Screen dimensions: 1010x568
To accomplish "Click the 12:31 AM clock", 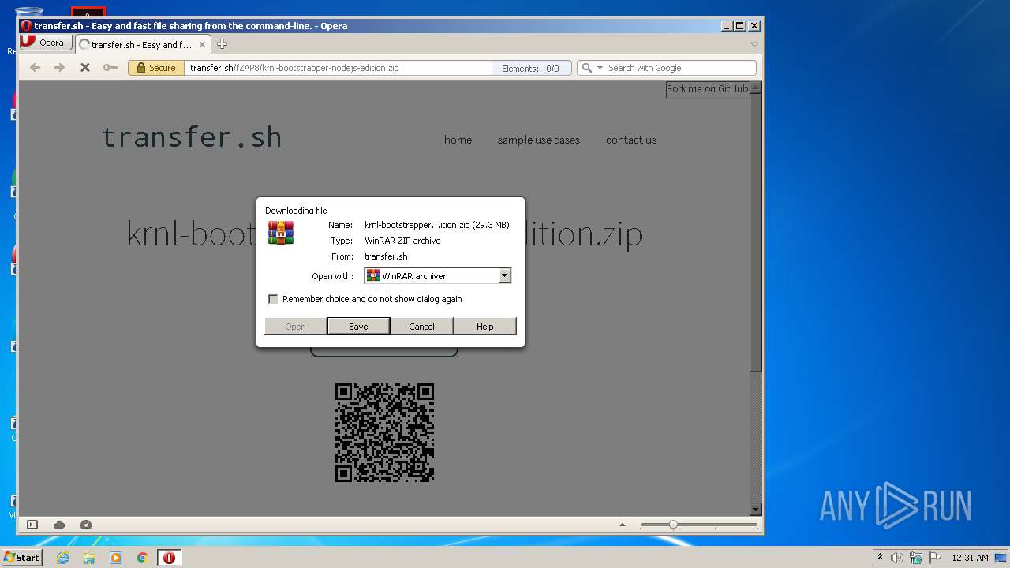I will click(970, 558).
